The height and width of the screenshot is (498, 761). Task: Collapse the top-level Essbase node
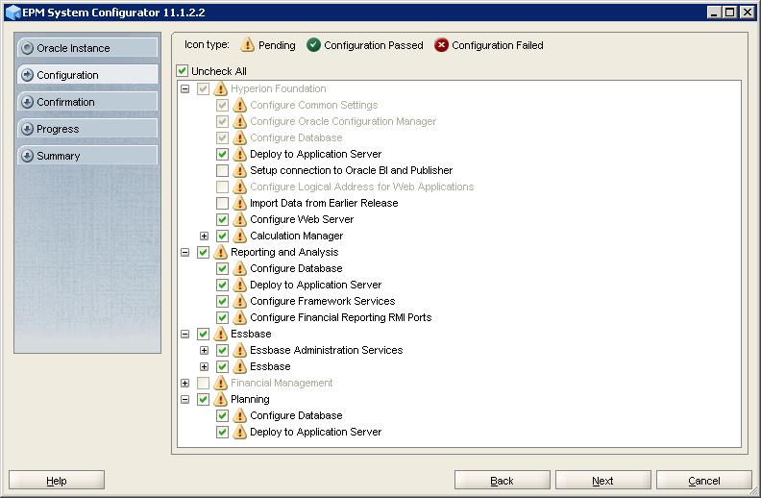[184, 334]
